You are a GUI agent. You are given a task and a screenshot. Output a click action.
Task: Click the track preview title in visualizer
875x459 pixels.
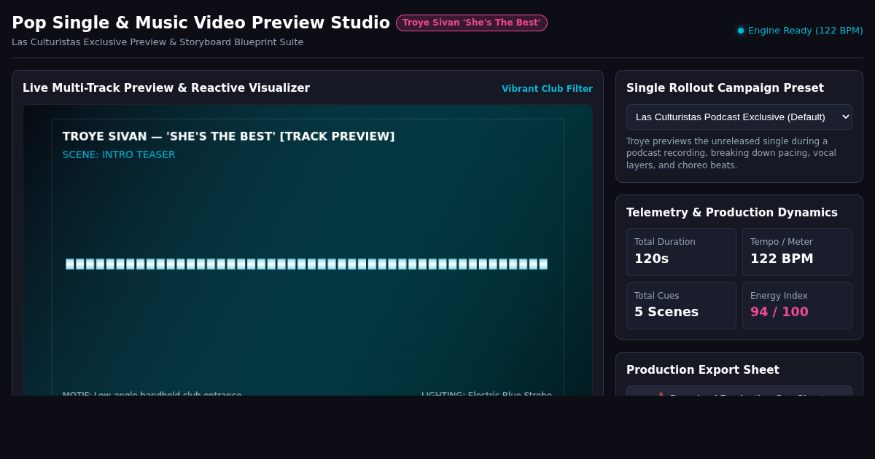pyautogui.click(x=228, y=136)
